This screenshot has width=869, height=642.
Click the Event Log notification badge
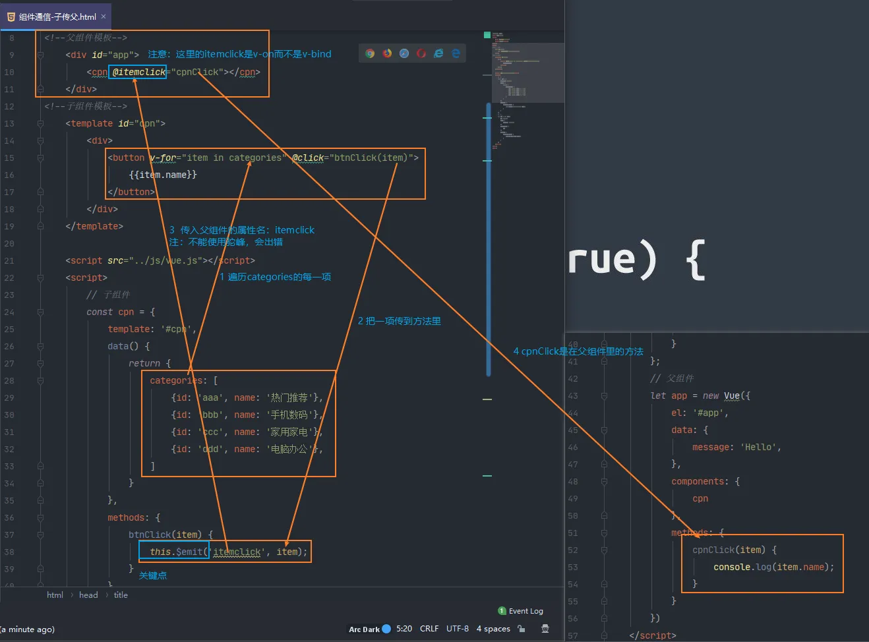tap(502, 611)
